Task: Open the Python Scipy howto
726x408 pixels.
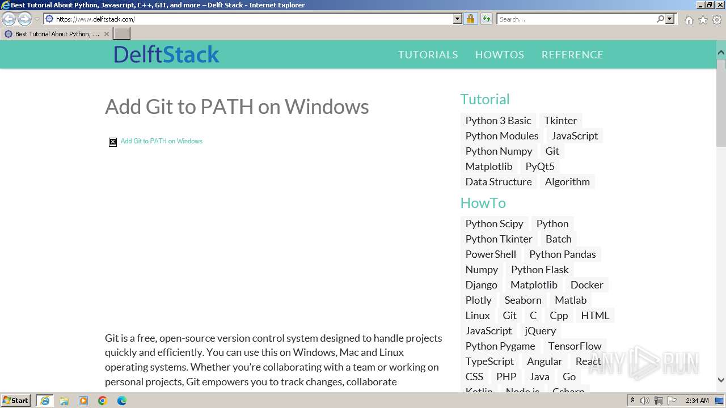Action: pyautogui.click(x=494, y=223)
